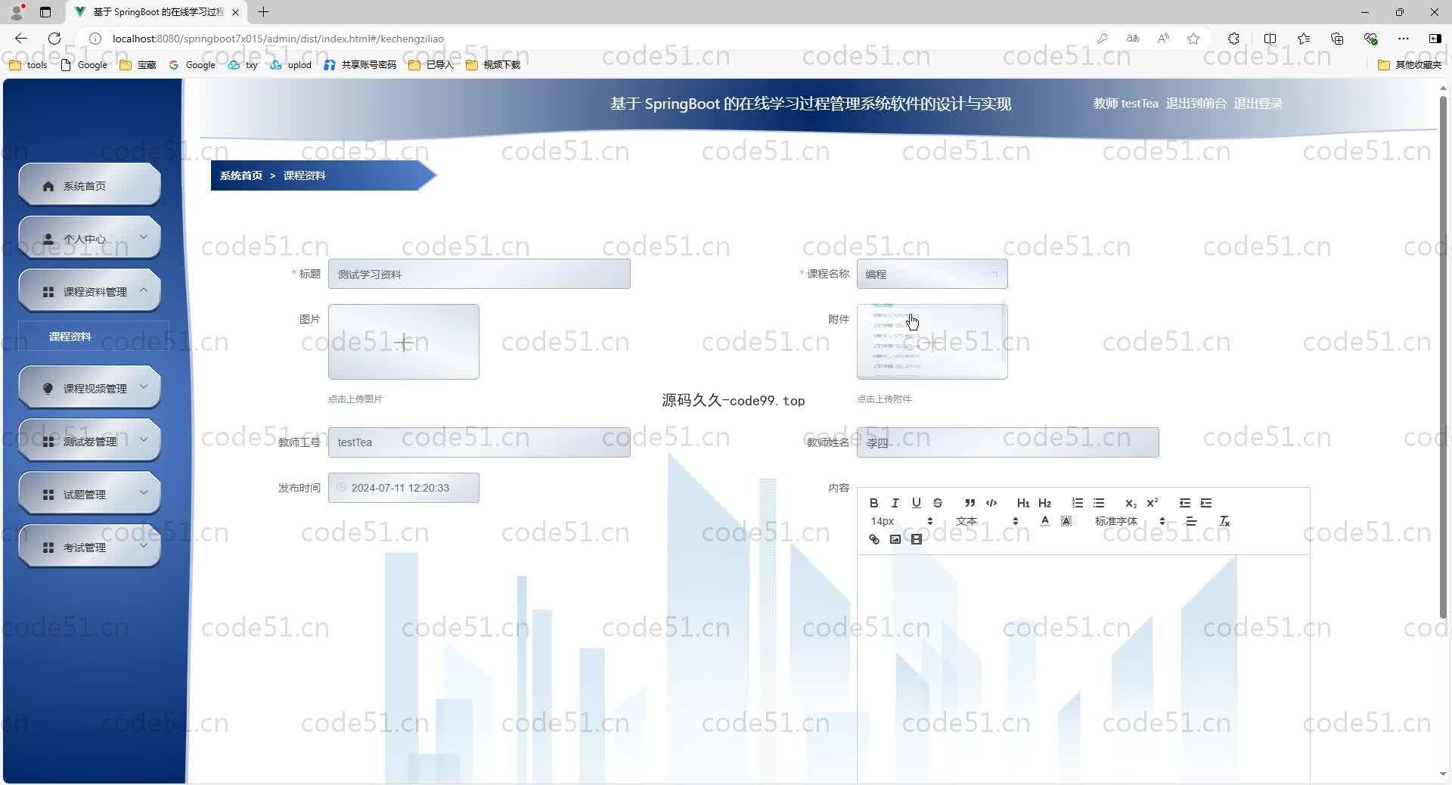Screen dimensions: 1452x785
Task: Expand 考试管理 sidebar menu
Action: pos(89,547)
